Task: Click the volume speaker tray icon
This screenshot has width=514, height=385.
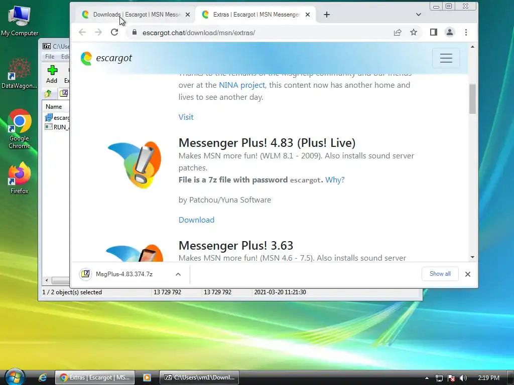Action: click(463, 378)
